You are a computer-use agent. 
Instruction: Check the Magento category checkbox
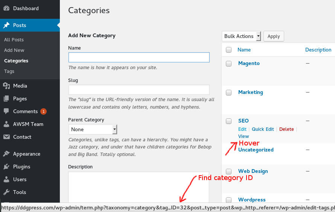coord(228,64)
